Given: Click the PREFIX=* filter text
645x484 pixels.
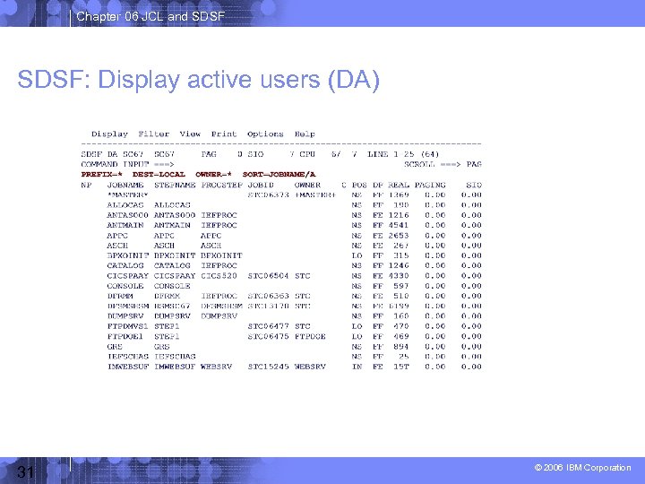Looking at the screenshot, I should (101, 175).
